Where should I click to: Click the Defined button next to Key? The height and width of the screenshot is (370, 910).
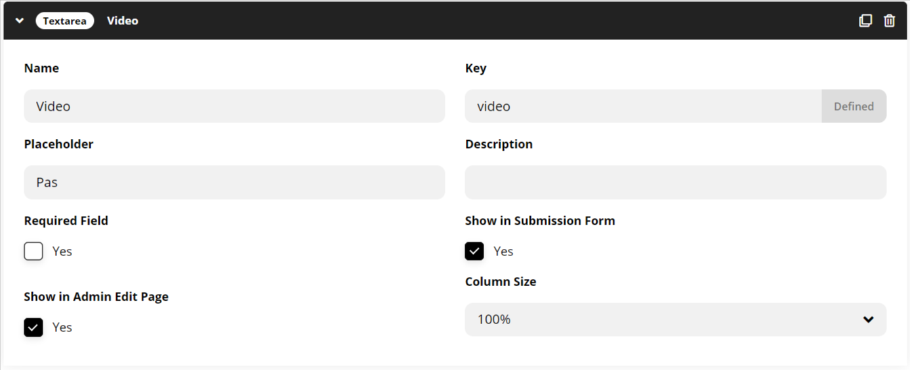(854, 106)
